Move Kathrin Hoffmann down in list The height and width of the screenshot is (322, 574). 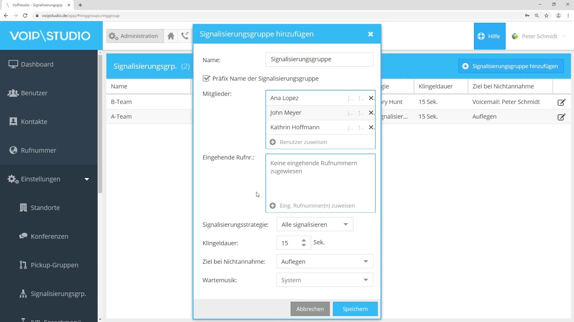350,128
